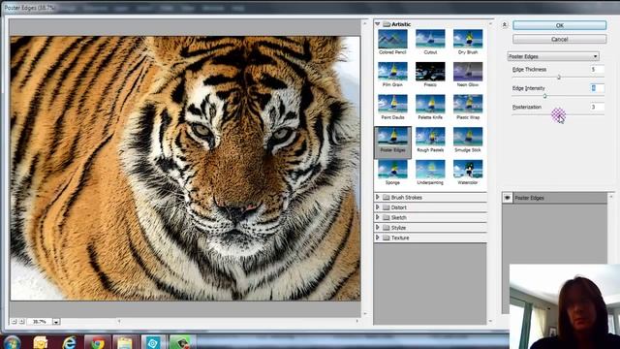Open the yellow notes taskbar icon
The width and height of the screenshot is (620, 349).
[x=41, y=342]
